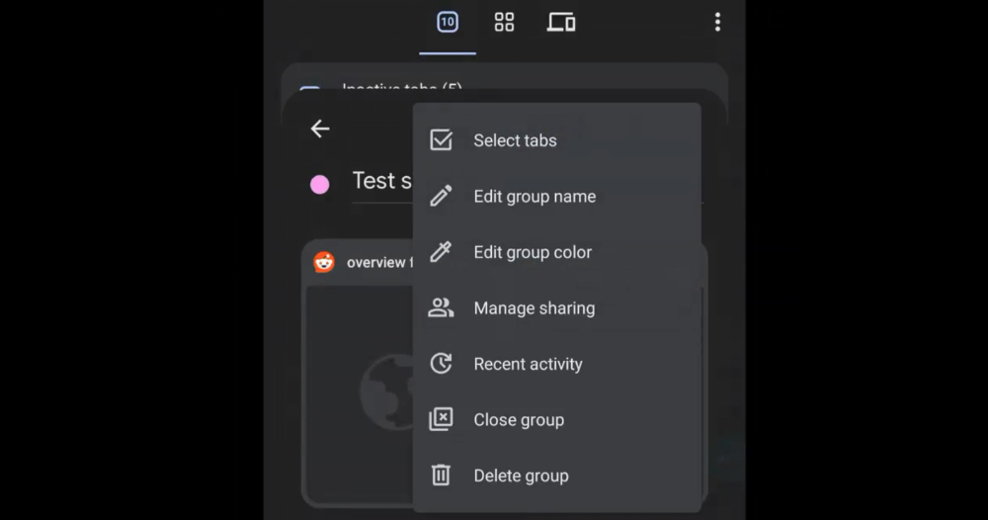The image size is (988, 520).
Task: Open the overview tab thumbnail
Action: pyautogui.click(x=360, y=393)
